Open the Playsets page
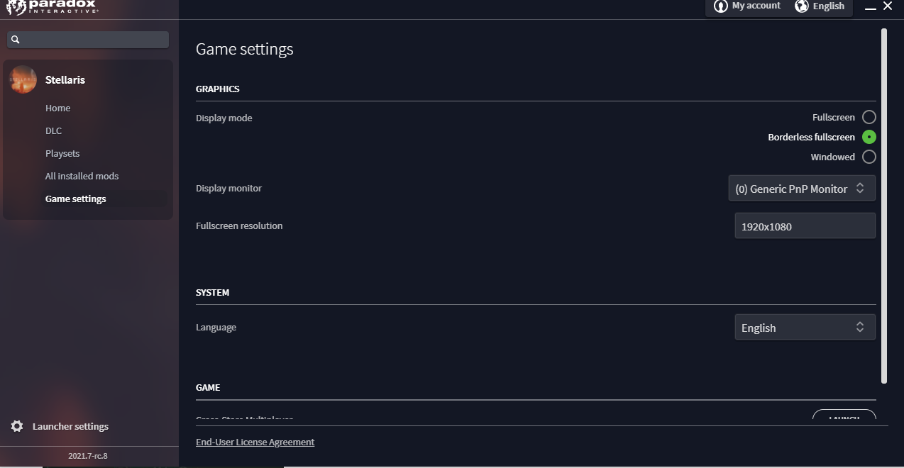 coord(62,153)
